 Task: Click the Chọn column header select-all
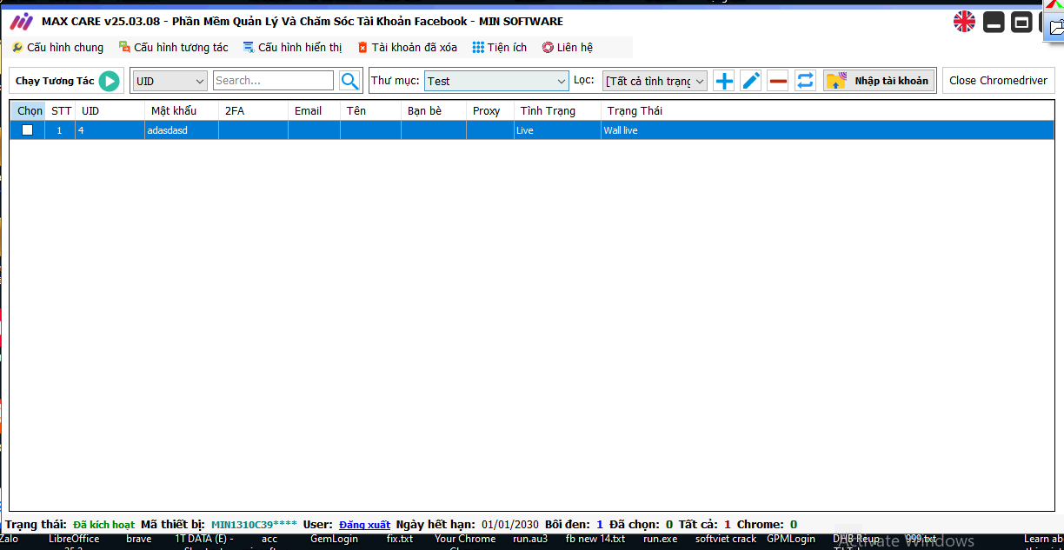[30, 111]
